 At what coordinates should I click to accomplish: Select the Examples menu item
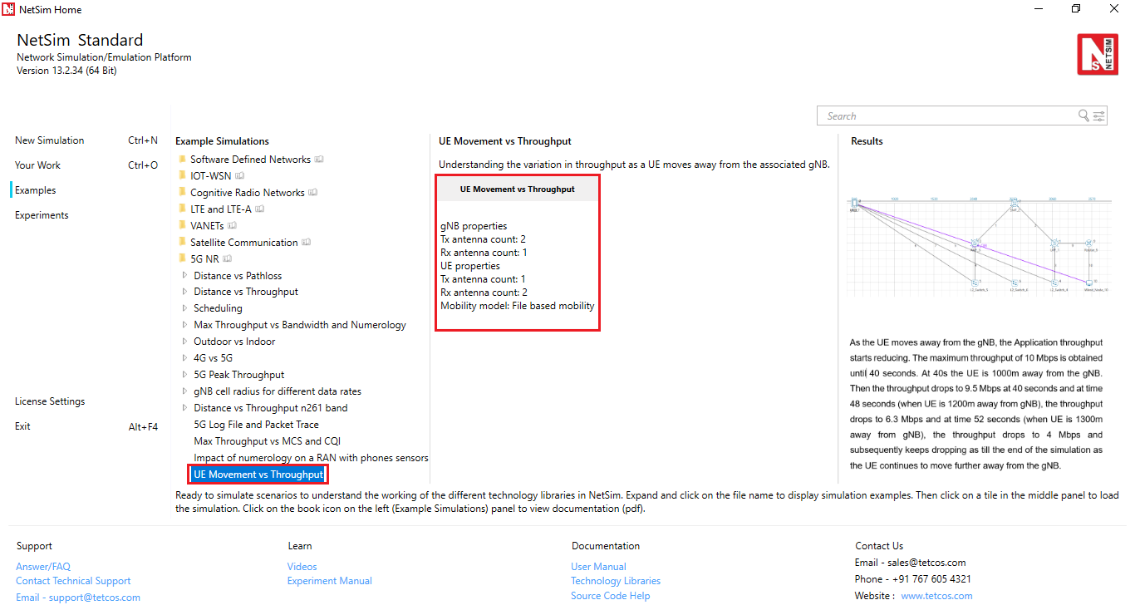tap(36, 190)
